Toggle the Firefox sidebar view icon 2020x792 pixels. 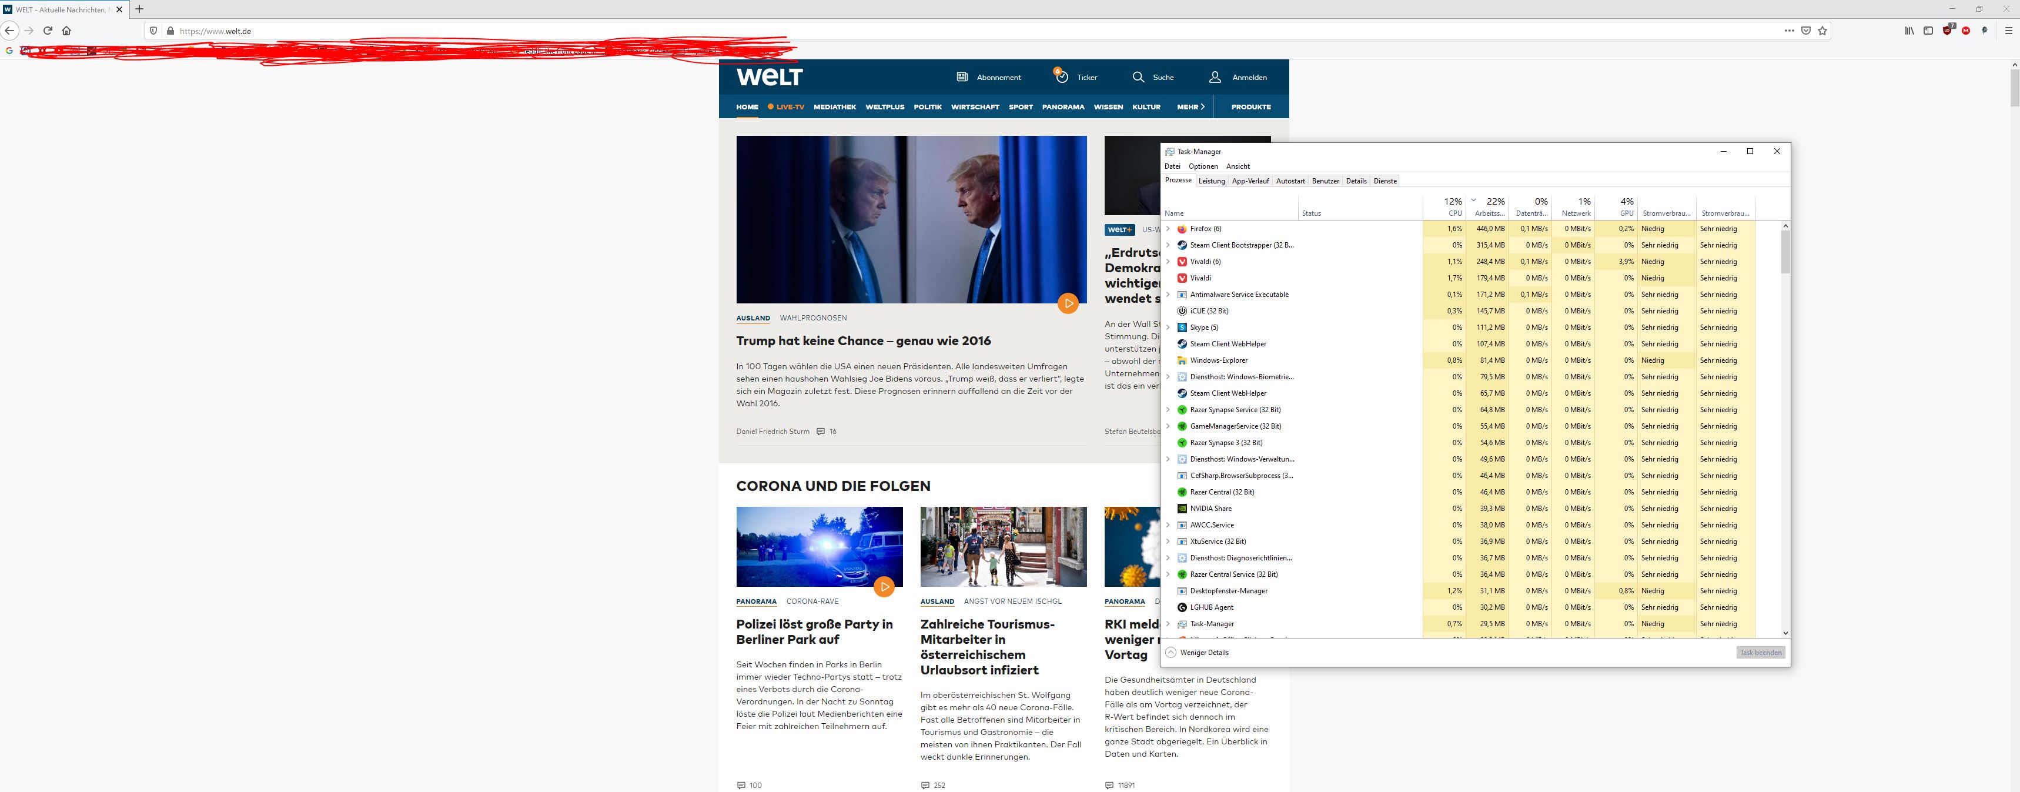pyautogui.click(x=1928, y=31)
